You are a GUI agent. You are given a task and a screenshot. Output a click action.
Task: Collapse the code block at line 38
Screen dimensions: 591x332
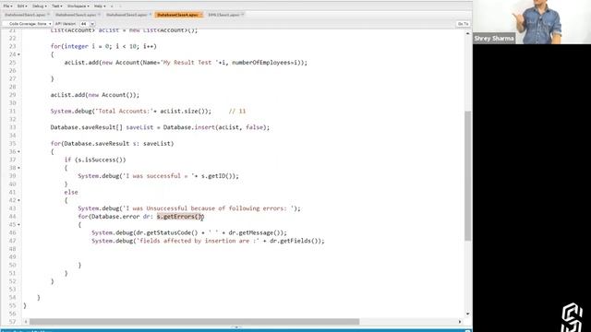tap(18, 168)
